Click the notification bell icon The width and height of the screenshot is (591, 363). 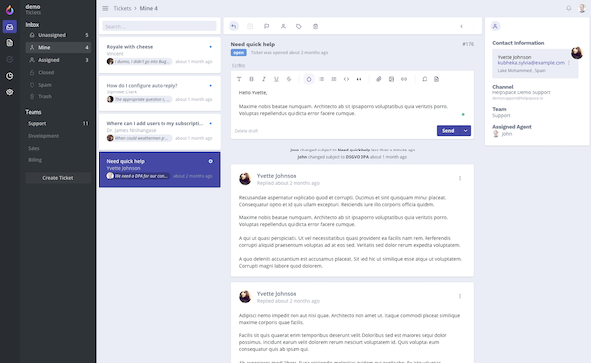click(x=568, y=8)
